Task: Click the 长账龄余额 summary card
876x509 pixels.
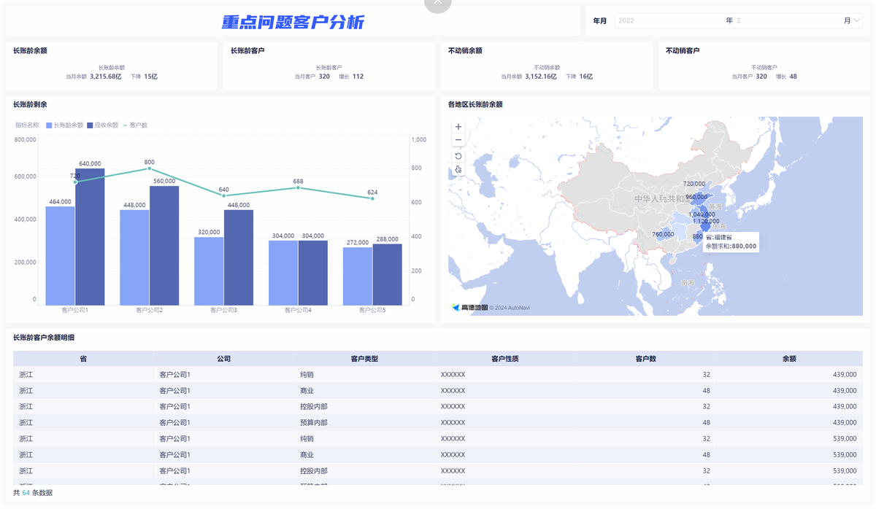Action: coord(109,66)
